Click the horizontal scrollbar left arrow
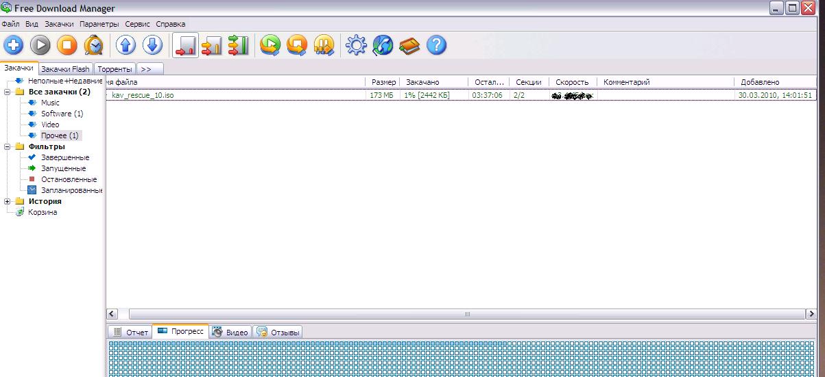 [113, 314]
